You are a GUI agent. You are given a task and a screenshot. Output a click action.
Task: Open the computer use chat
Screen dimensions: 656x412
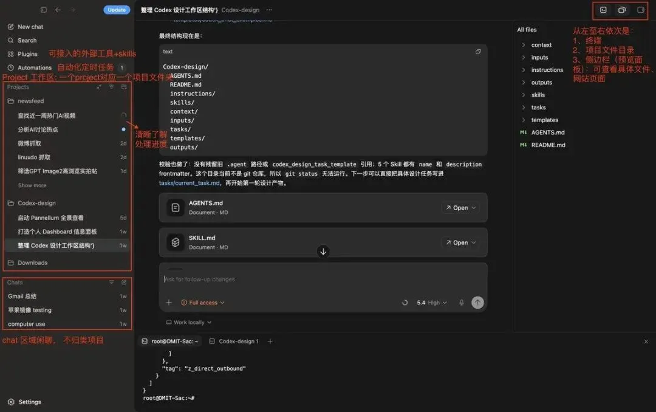pyautogui.click(x=67, y=324)
